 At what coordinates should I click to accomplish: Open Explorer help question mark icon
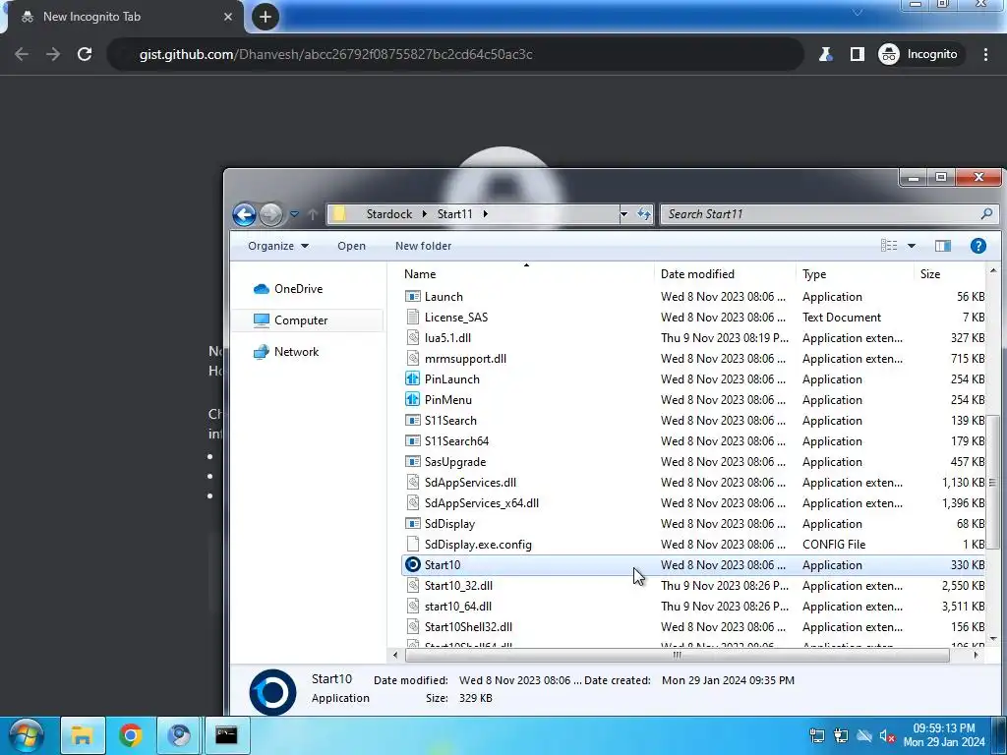click(978, 246)
